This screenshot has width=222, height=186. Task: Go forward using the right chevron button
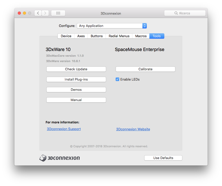tap(45, 13)
